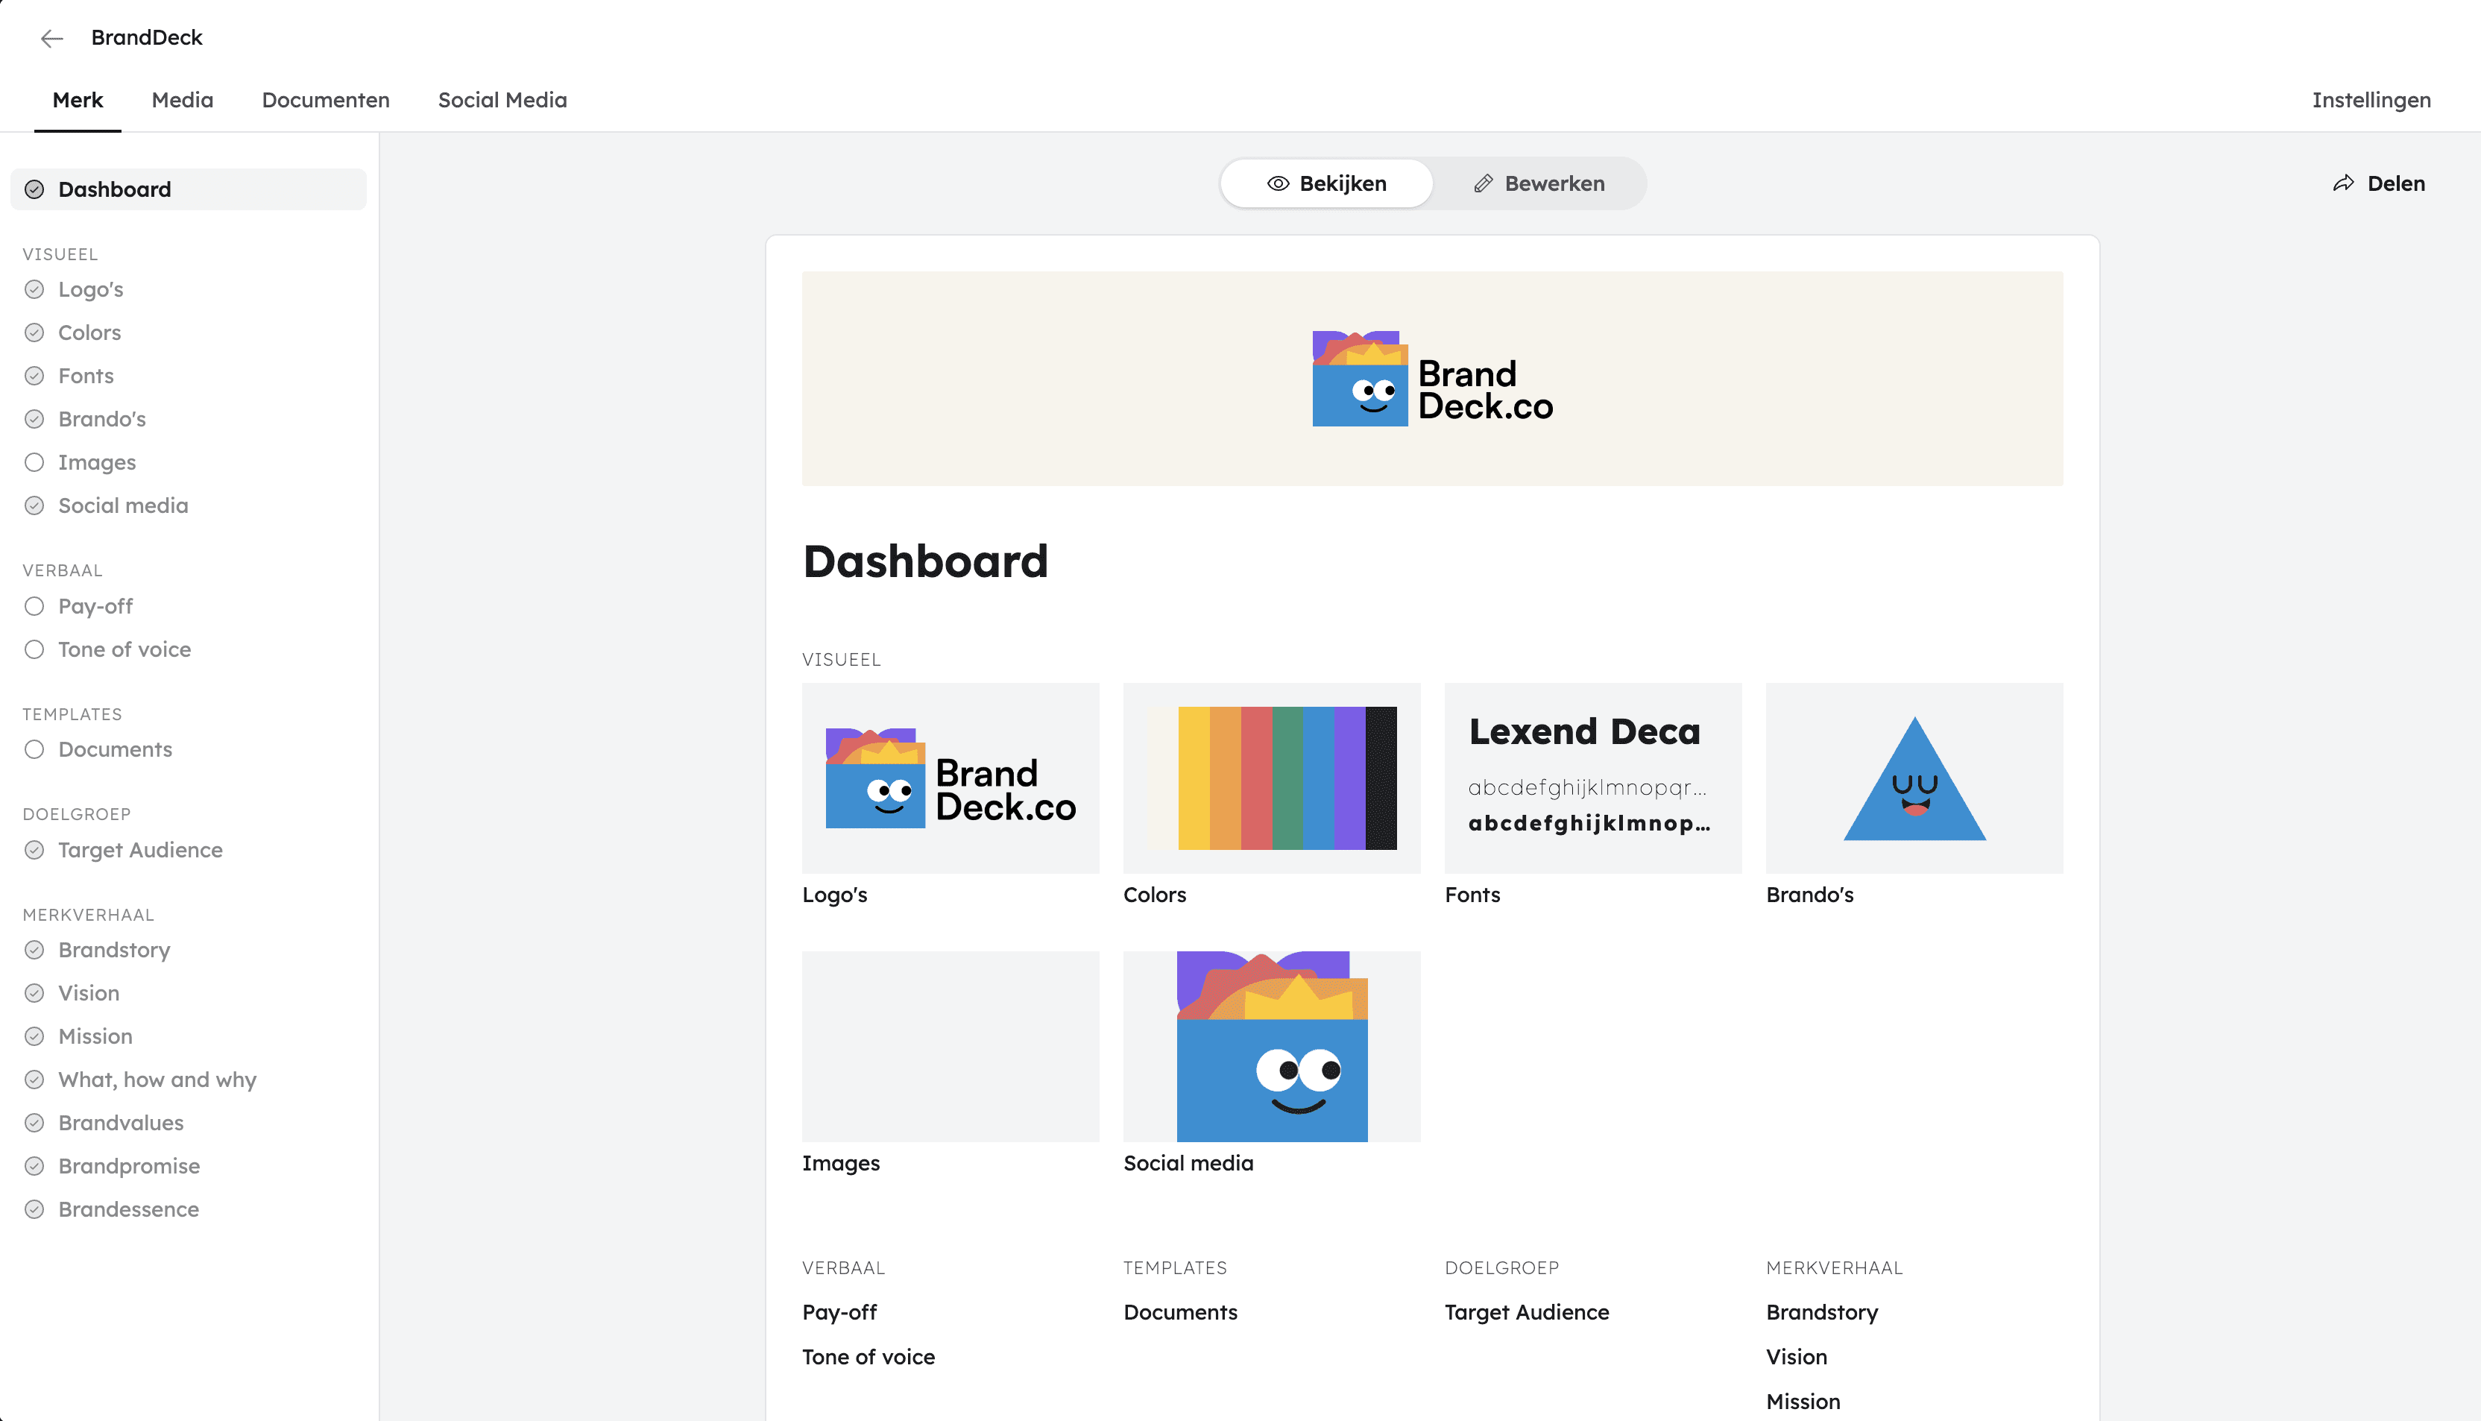Image resolution: width=2481 pixels, height=1421 pixels.
Task: Click the check circle beside Target Audience
Action: pyautogui.click(x=34, y=850)
